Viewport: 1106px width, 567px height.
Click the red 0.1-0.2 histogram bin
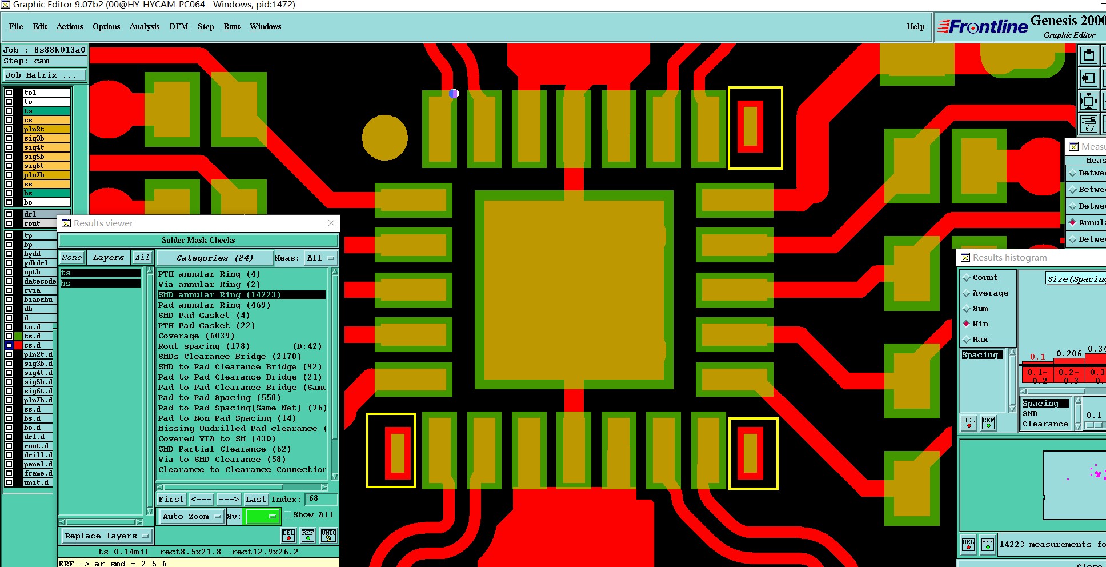1037,375
